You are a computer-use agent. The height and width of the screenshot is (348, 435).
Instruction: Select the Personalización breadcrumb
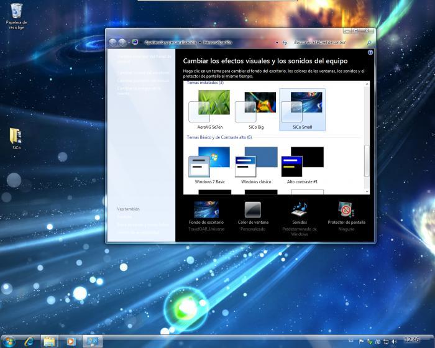[217, 42]
